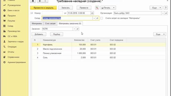Image resolution: width=171 pixels, height=96 pixels.
Task: Click the Номер input field
Action: [x=52, y=13]
